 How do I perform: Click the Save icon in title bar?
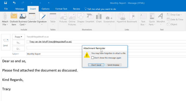point(6,3)
